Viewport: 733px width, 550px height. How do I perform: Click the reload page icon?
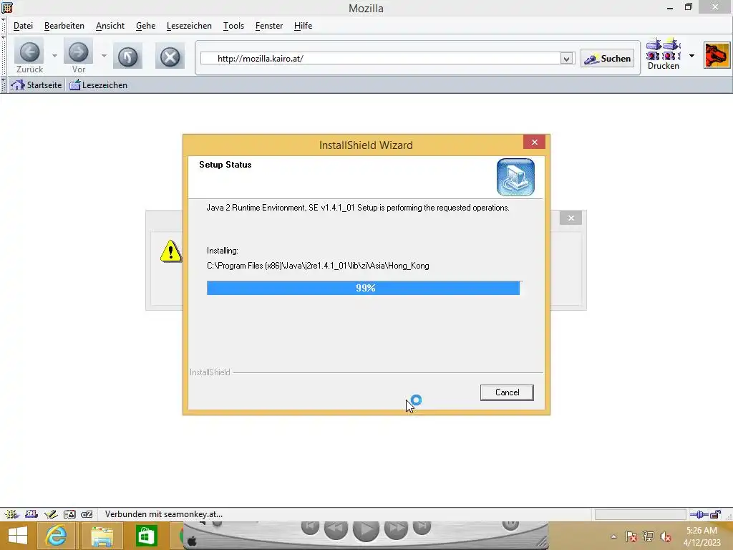[127, 57]
